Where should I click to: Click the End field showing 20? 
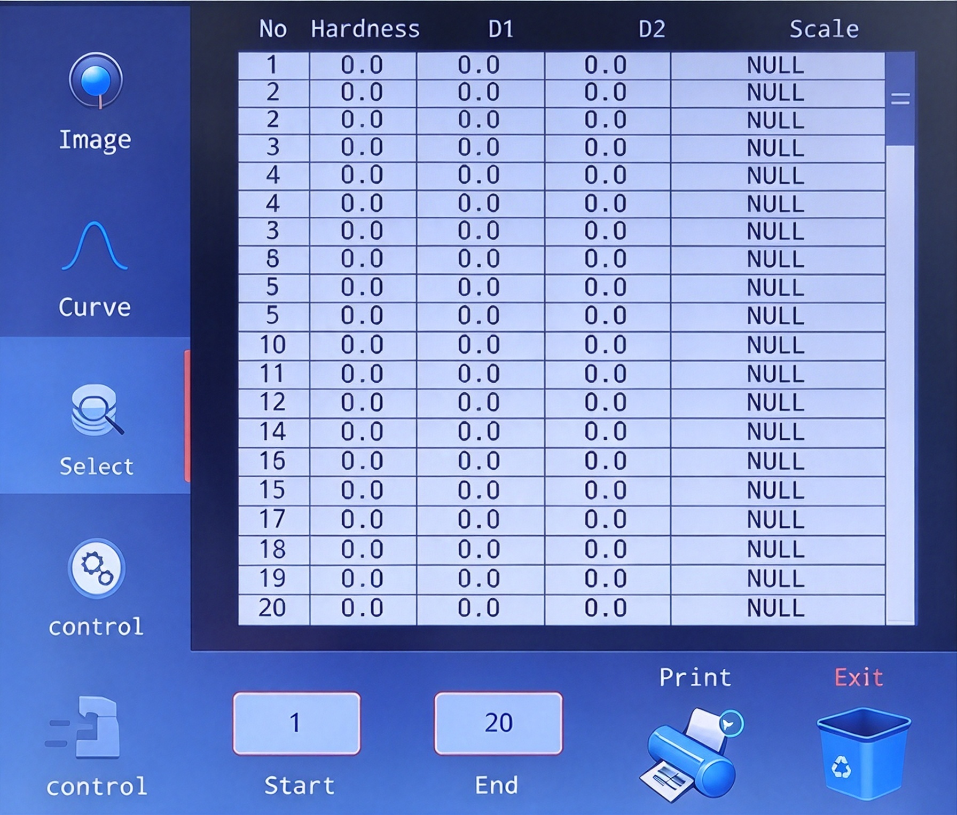[x=498, y=723]
